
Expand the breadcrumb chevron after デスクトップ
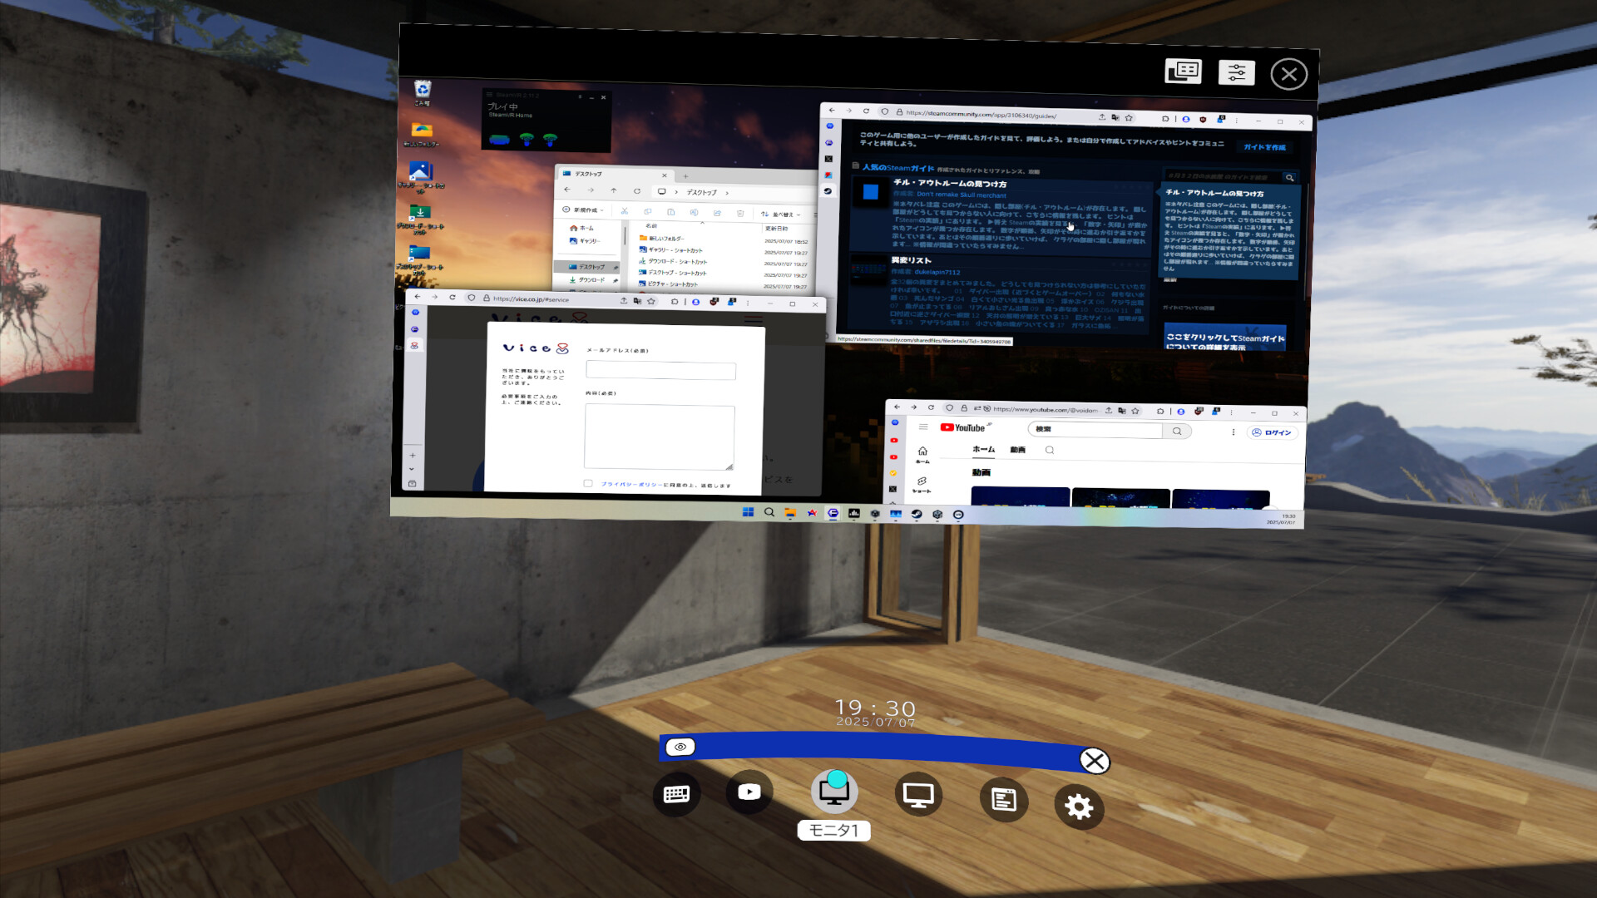coord(727,193)
